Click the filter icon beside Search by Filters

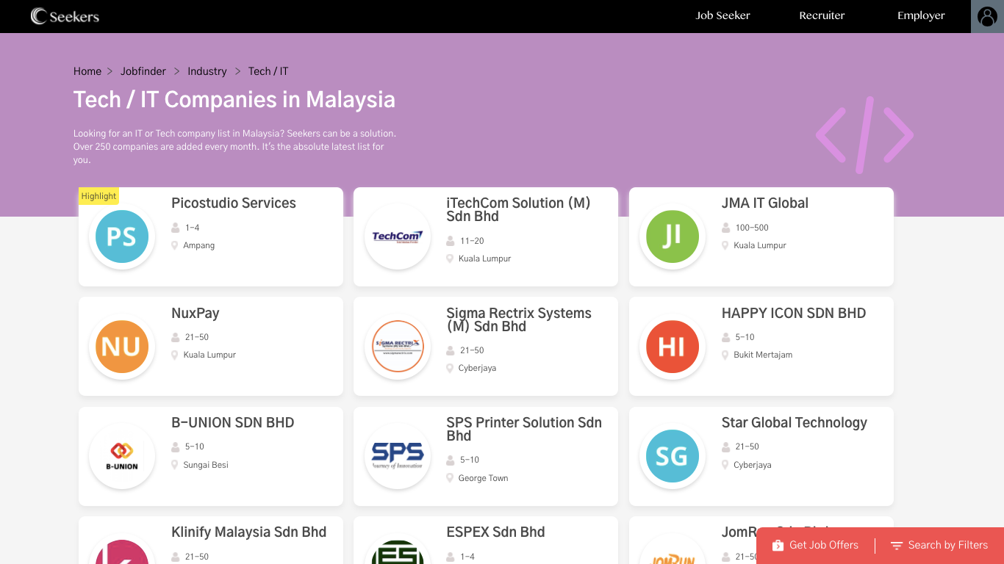click(897, 546)
